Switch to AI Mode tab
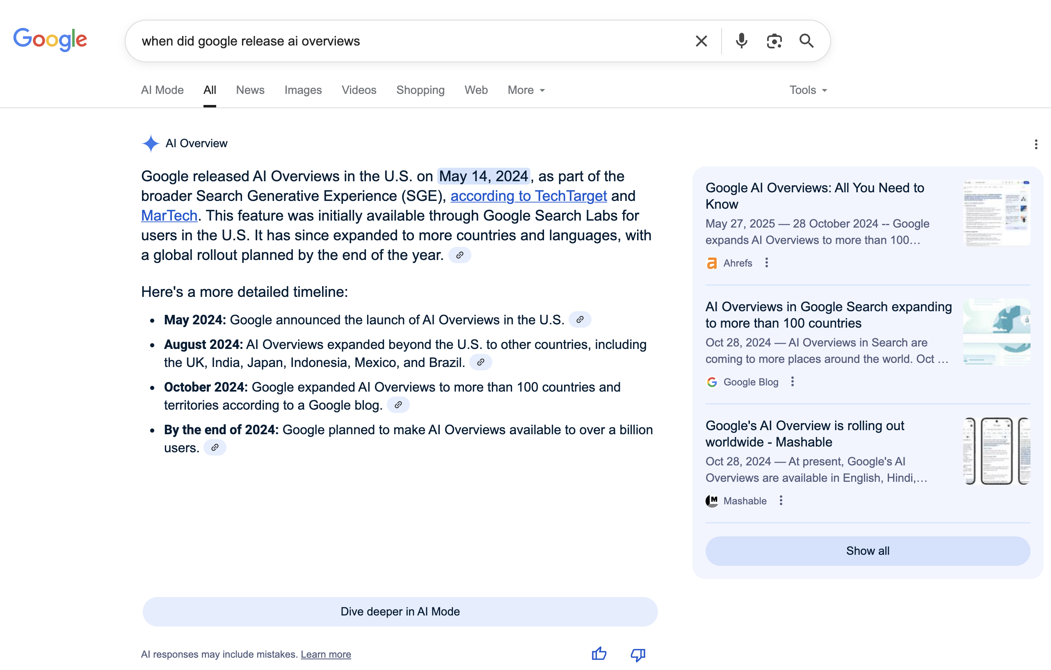Viewport: 1051px width, 670px height. [162, 90]
